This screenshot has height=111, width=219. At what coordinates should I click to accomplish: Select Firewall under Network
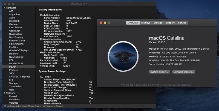13,96
